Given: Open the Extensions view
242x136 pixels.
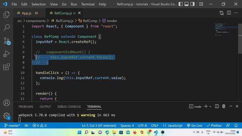Looking at the screenshot, I should [6, 66].
